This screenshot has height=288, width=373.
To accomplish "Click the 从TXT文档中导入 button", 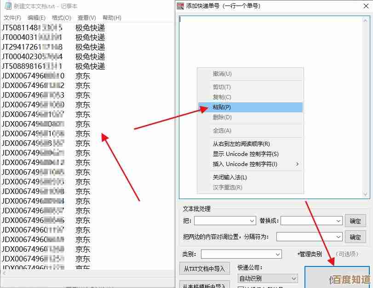I will pyautogui.click(x=204, y=269).
